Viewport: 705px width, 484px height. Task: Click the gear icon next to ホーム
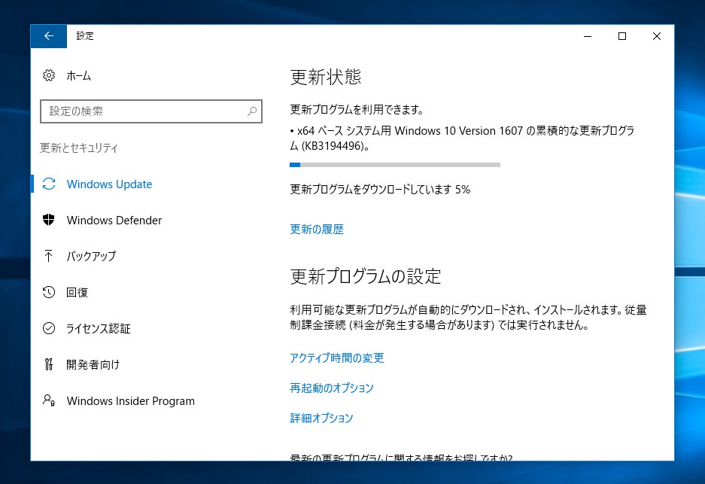49,75
